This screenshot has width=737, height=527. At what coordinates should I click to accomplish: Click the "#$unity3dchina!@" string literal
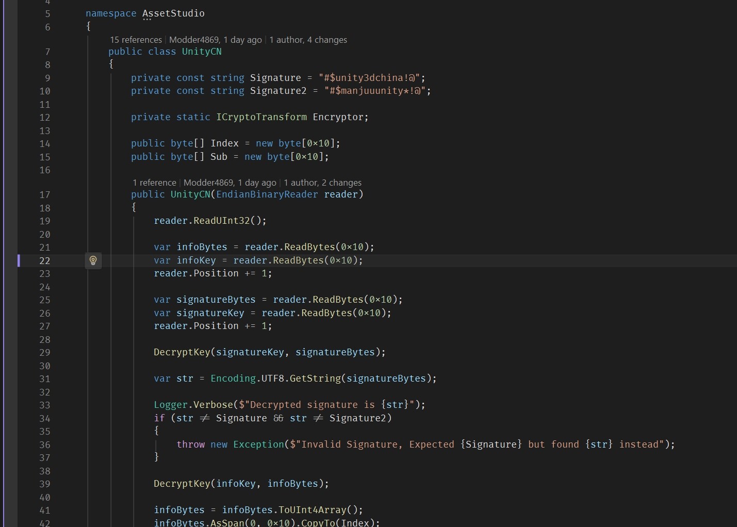click(x=369, y=78)
